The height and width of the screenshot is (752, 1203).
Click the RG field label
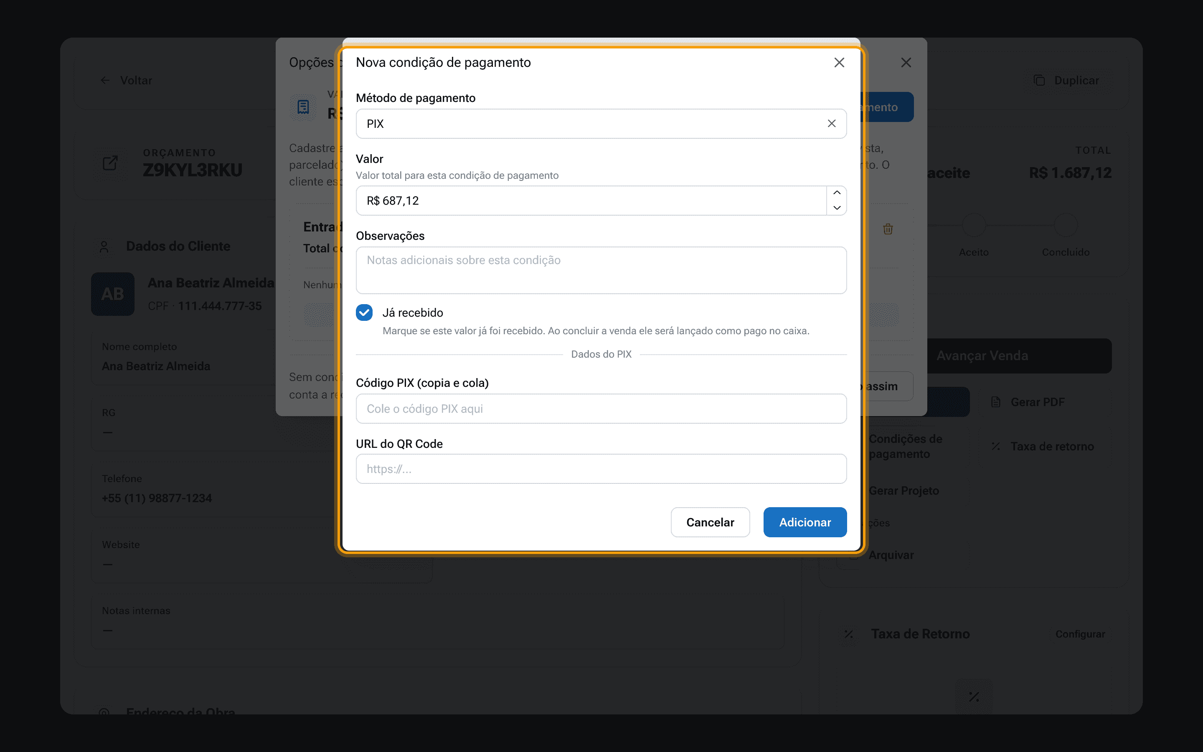(108, 413)
